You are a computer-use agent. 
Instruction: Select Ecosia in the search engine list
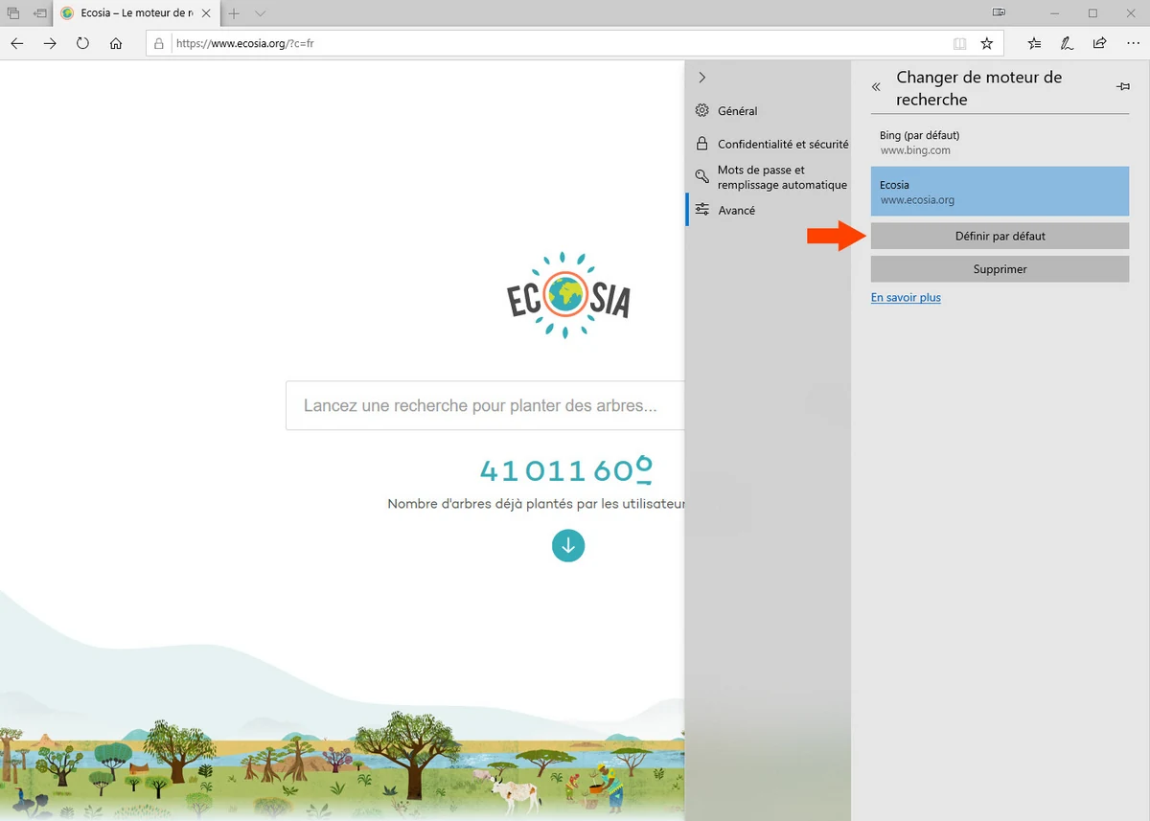coord(1000,191)
